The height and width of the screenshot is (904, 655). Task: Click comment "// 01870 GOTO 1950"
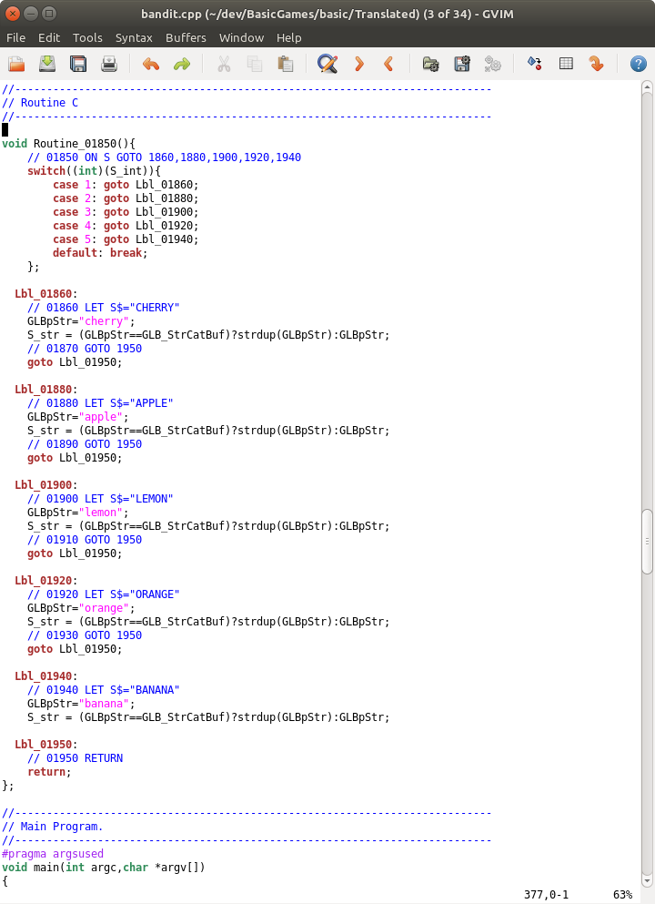[85, 349]
